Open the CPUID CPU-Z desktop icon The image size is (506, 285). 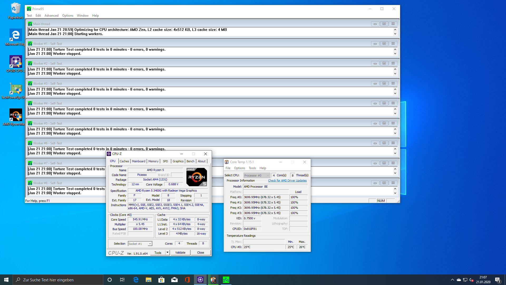(16, 62)
